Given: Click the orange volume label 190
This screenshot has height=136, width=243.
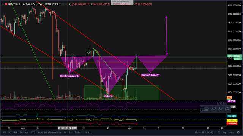Looking at the screenshot, I should click(229, 97).
